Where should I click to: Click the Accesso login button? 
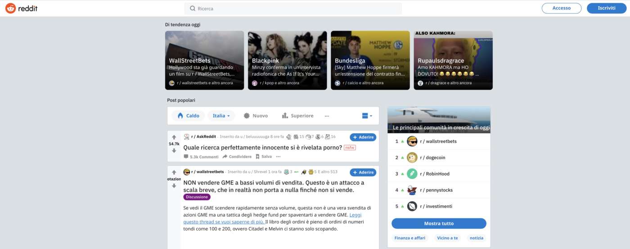[562, 8]
